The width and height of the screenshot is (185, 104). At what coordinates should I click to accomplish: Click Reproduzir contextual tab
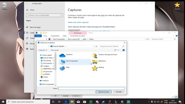tap(78, 33)
